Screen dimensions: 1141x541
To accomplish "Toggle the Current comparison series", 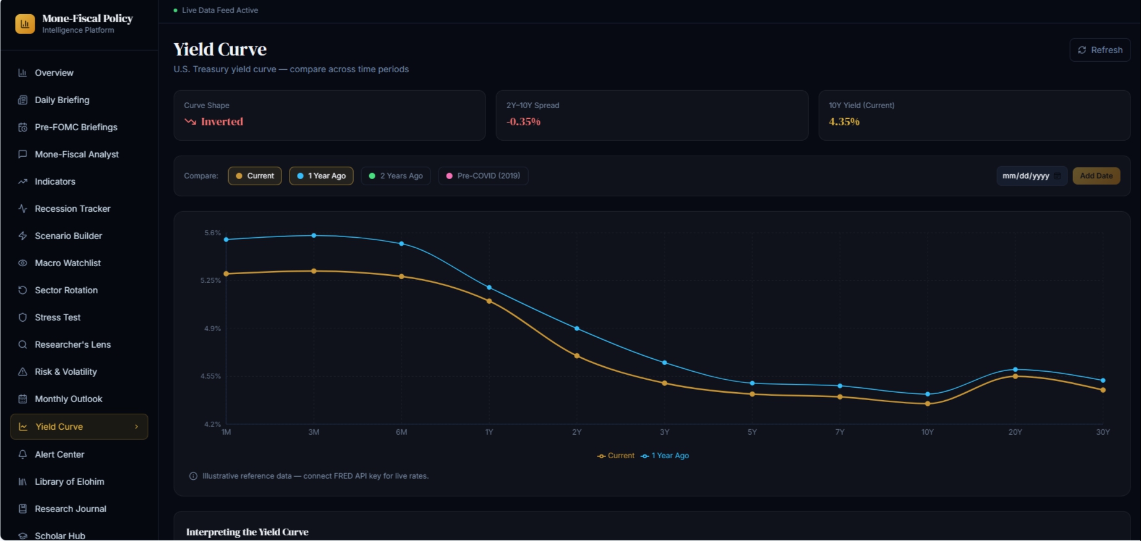I will coord(255,176).
